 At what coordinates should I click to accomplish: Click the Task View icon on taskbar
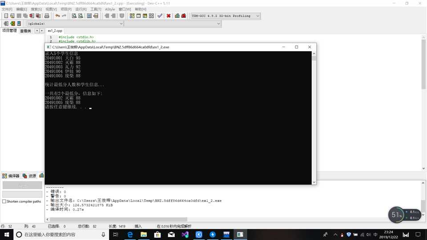click(116, 235)
